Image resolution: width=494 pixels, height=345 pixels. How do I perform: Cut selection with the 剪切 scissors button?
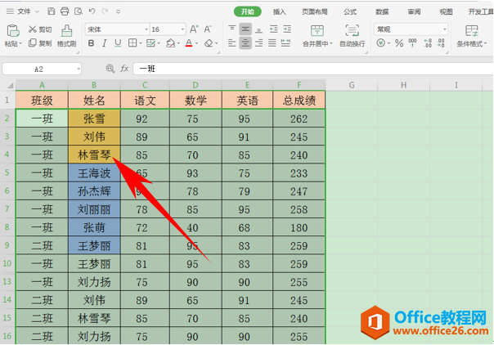pyautogui.click(x=40, y=29)
